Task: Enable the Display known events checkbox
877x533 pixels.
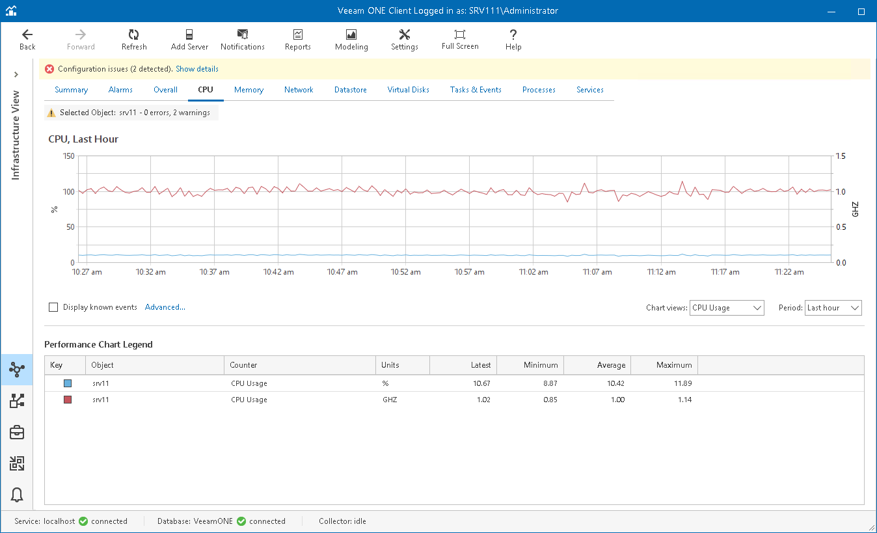Action: (53, 307)
